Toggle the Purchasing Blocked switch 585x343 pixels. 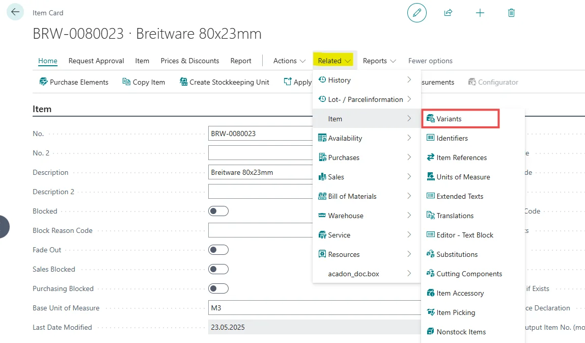click(x=218, y=288)
